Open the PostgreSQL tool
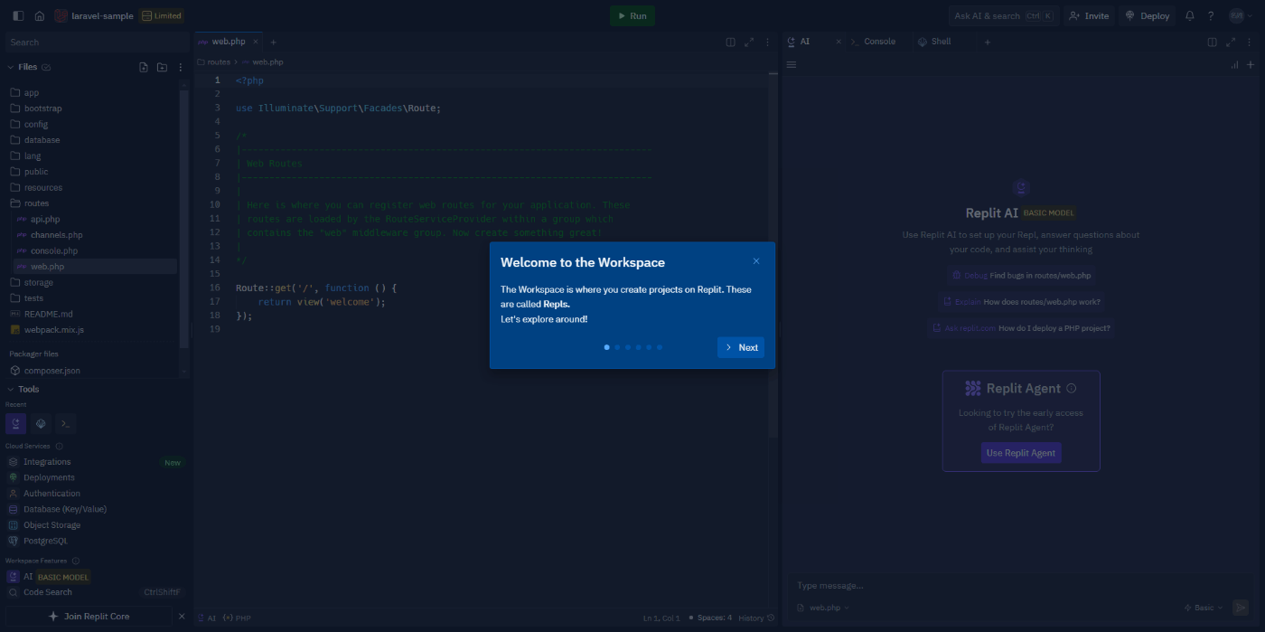Viewport: 1265px width, 632px height. click(x=95, y=541)
